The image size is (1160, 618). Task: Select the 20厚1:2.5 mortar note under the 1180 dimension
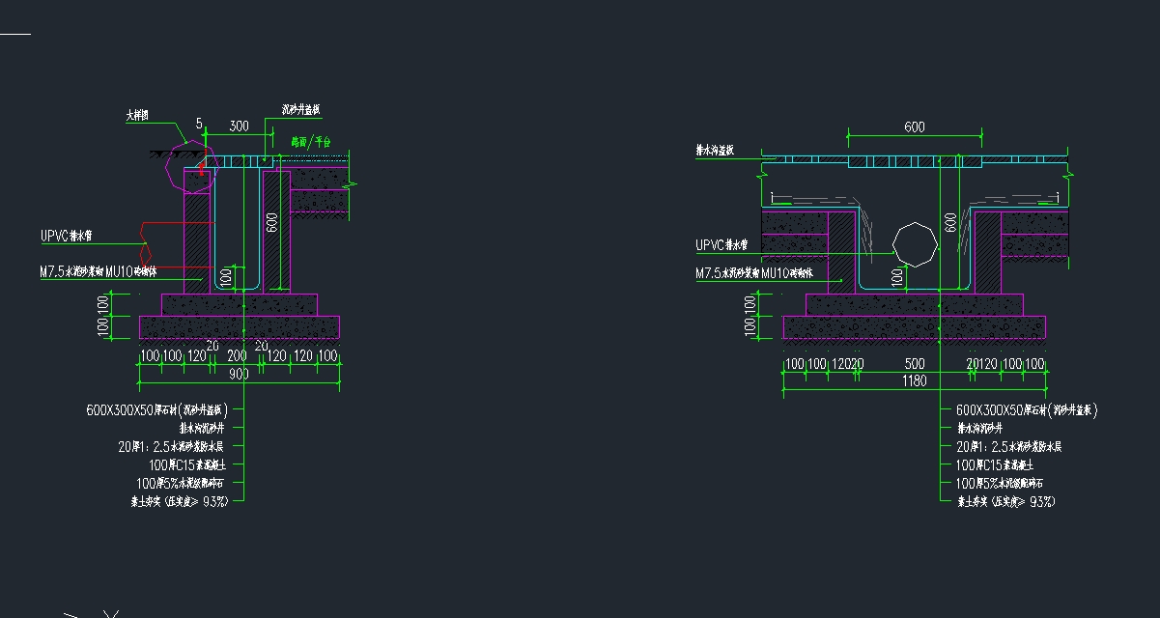[1008, 446]
